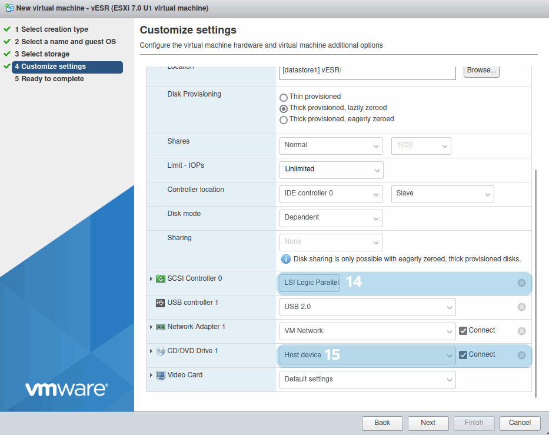
Task: Click the Next button
Action: pyautogui.click(x=428, y=423)
